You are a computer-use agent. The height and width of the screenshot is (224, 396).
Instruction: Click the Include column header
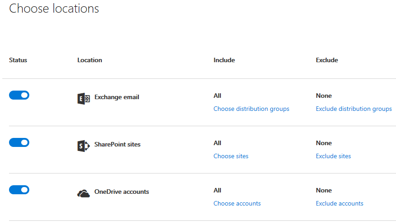224,60
